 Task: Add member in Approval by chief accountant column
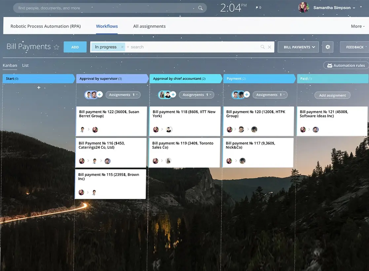173,95
